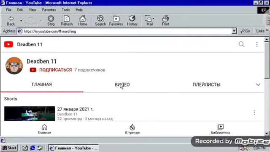Click the ПОДПИСАТЬСЯ subscribe button
270x152 pixels.
click(55, 70)
